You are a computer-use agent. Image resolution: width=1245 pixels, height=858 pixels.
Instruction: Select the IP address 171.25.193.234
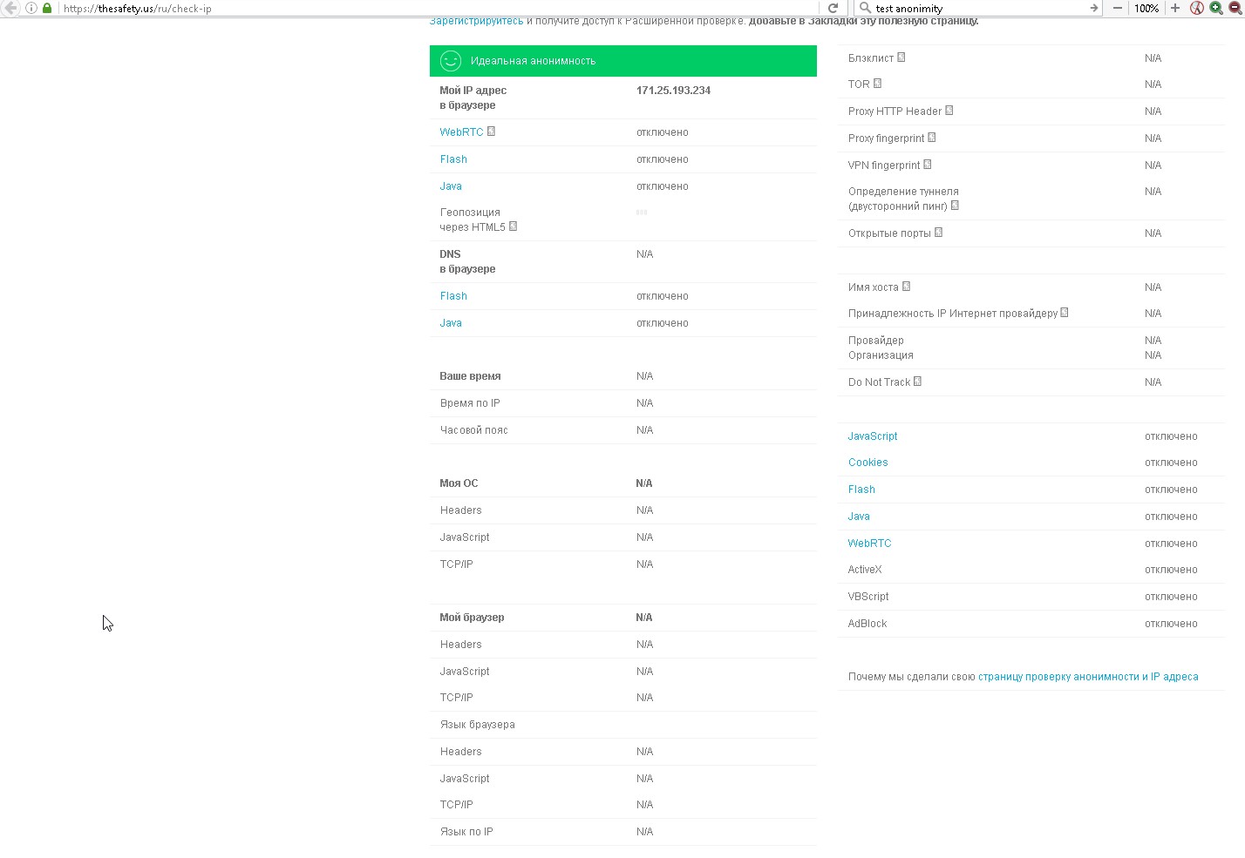tap(673, 91)
